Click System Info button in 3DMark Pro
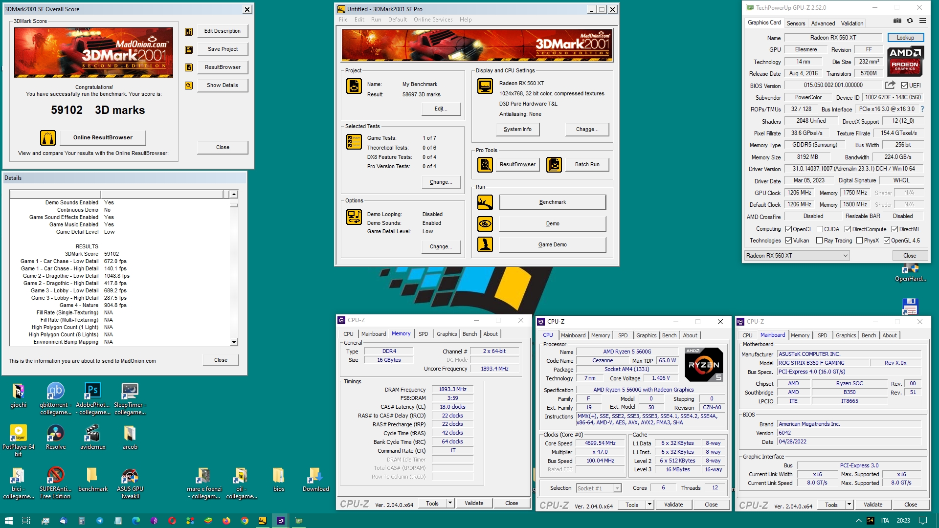 click(x=517, y=130)
